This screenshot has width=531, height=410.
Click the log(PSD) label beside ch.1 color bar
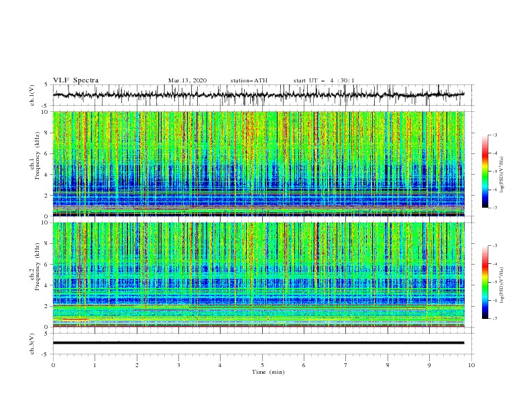pyautogui.click(x=503, y=175)
